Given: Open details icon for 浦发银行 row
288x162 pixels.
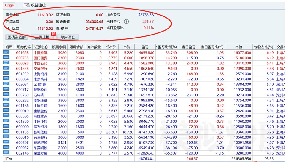Looking at the screenshot, I should (x=6, y=126).
